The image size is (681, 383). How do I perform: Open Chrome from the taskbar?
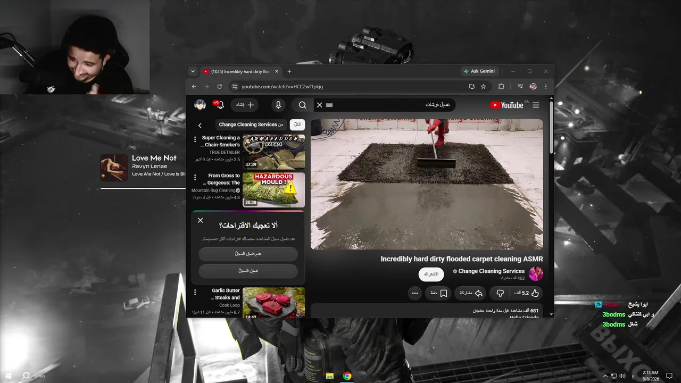(347, 376)
